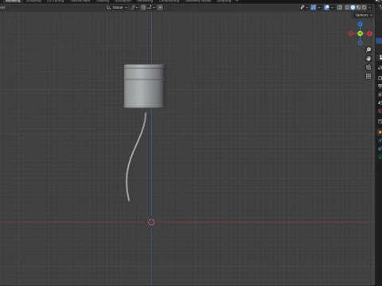Click the red X axis on gizmo

coord(369,33)
